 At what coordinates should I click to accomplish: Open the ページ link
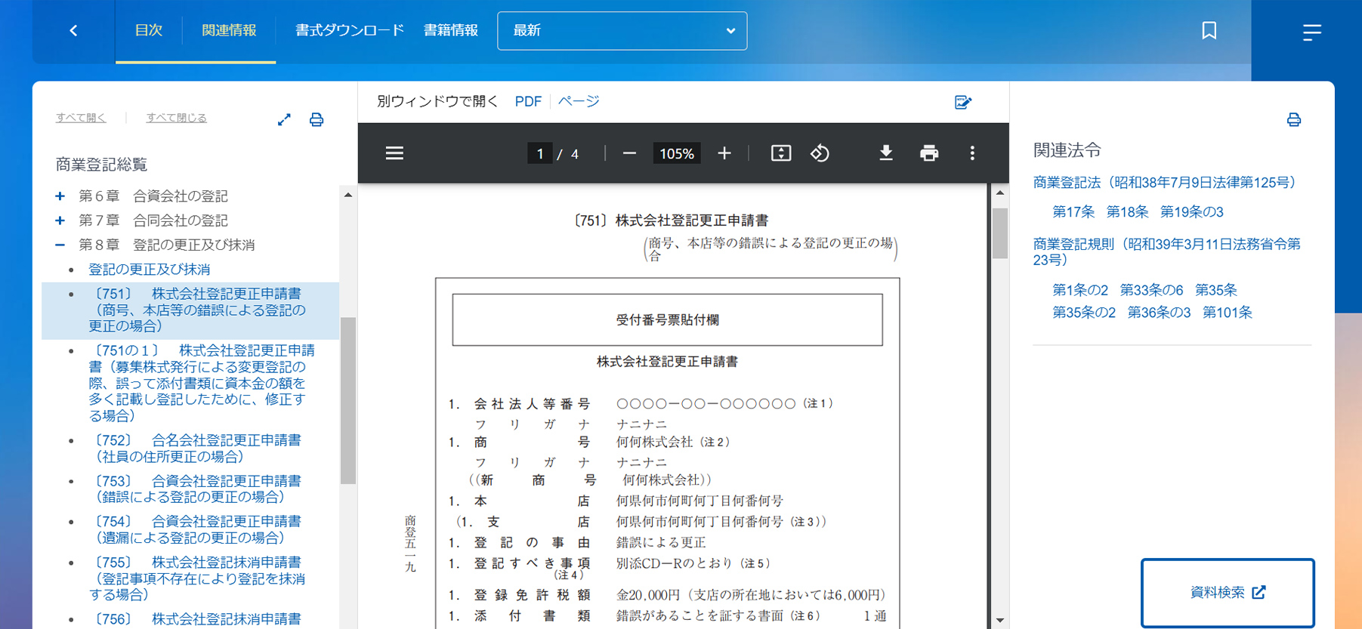(x=579, y=101)
